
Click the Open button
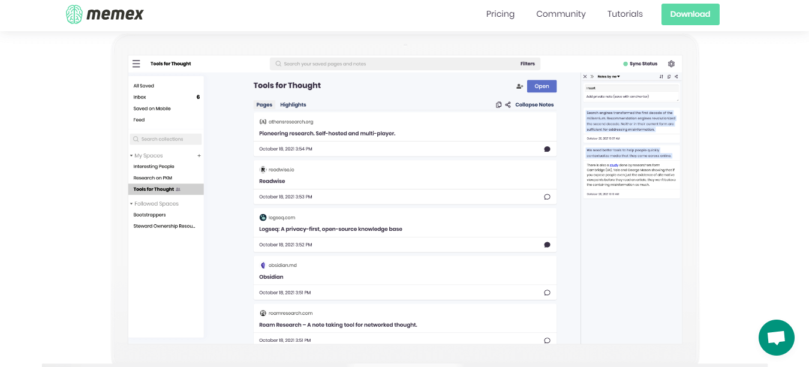point(542,86)
